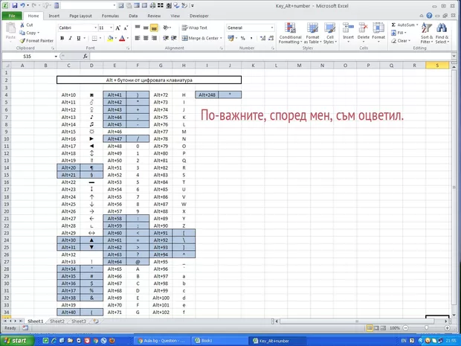Click the Orientation text-angle icon
This screenshot has width=461, height=346.
(166, 28)
